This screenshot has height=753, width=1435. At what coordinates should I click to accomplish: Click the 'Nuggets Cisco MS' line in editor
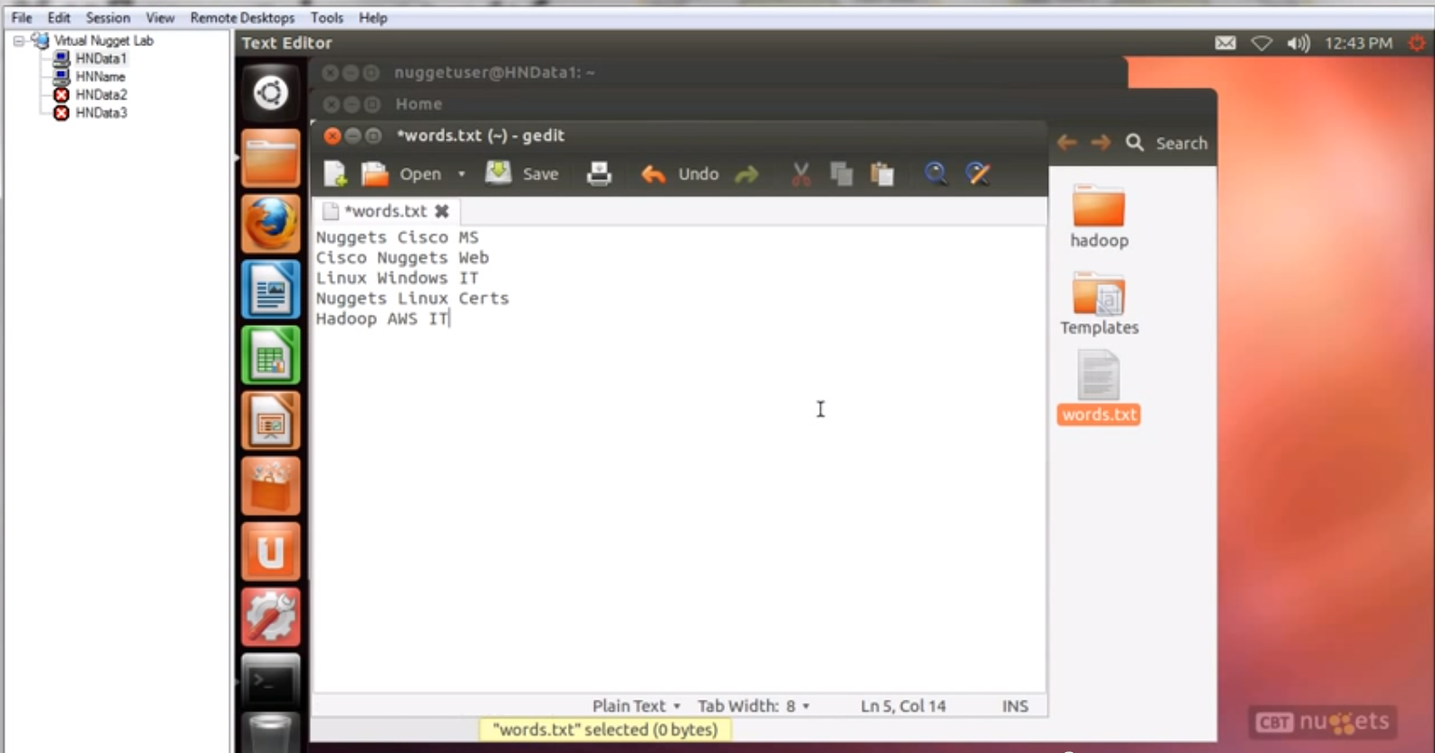click(397, 237)
